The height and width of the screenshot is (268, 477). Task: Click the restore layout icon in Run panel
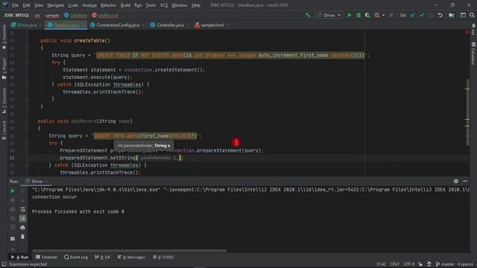13,239
